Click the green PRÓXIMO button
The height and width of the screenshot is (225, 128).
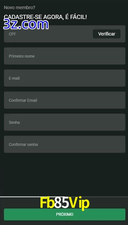click(65, 214)
